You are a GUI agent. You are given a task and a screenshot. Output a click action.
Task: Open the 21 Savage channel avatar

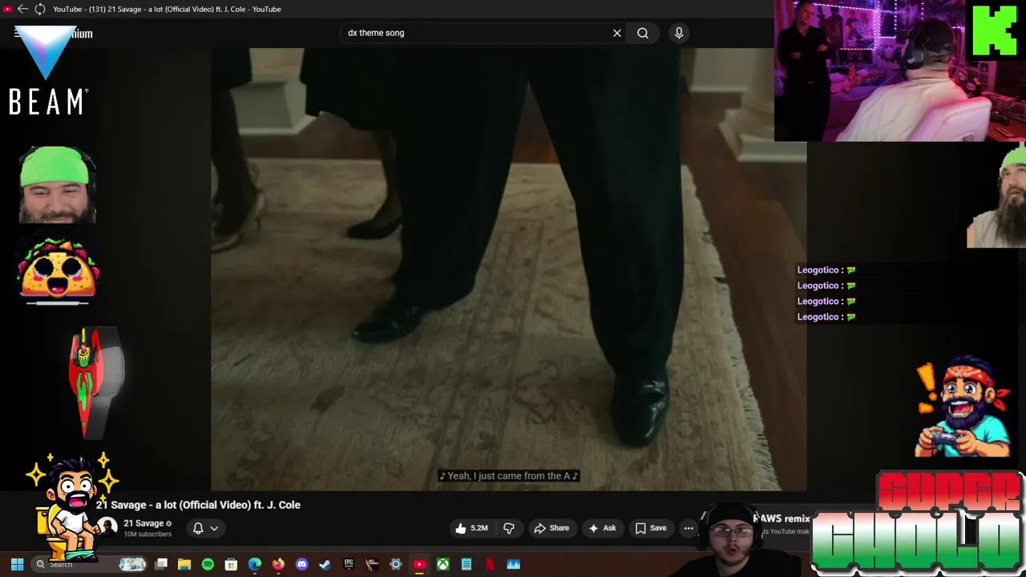point(107,527)
